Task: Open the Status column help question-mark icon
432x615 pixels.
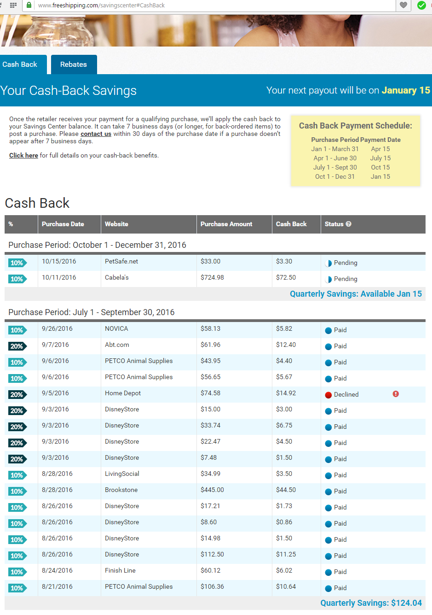Action: point(349,224)
